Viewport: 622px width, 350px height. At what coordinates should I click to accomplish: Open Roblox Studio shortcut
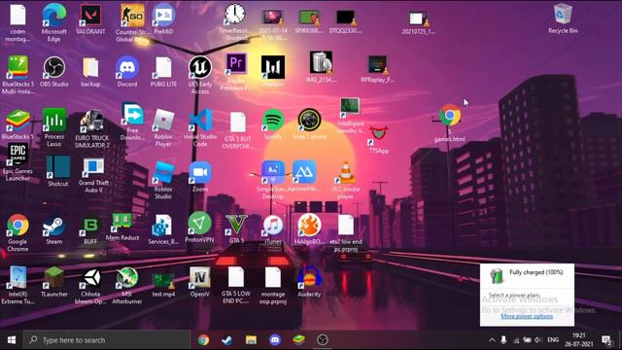pos(163,173)
